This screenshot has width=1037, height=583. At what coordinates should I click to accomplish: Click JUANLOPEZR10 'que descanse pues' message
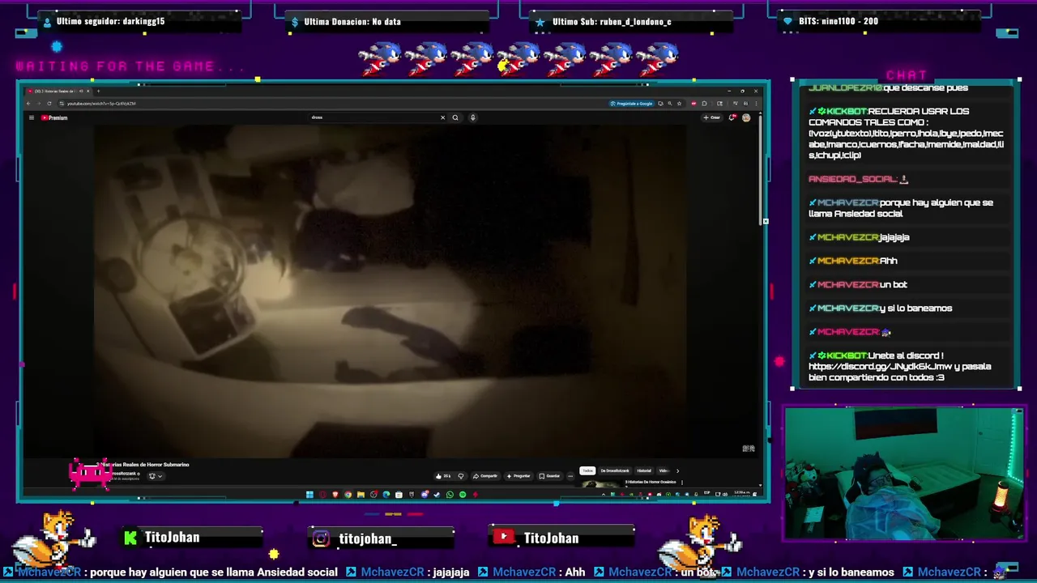pyautogui.click(x=888, y=87)
